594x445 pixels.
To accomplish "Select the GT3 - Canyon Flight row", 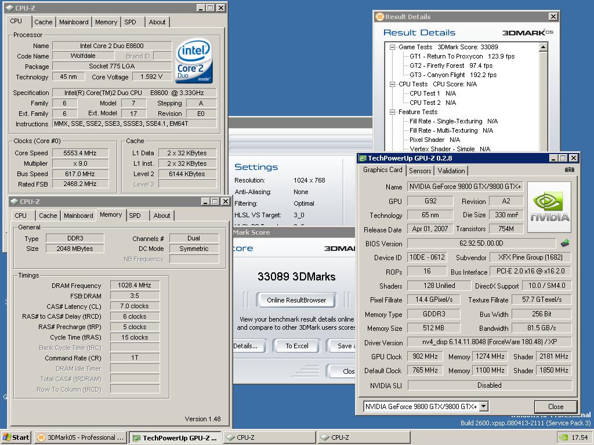I will coord(453,75).
